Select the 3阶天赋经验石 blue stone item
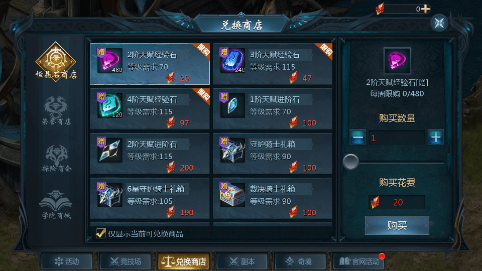Image resolution: width=482 pixels, height=271 pixels. tap(273, 64)
